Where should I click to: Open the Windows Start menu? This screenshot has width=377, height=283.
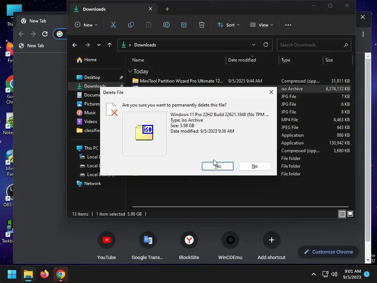[x=12, y=274]
